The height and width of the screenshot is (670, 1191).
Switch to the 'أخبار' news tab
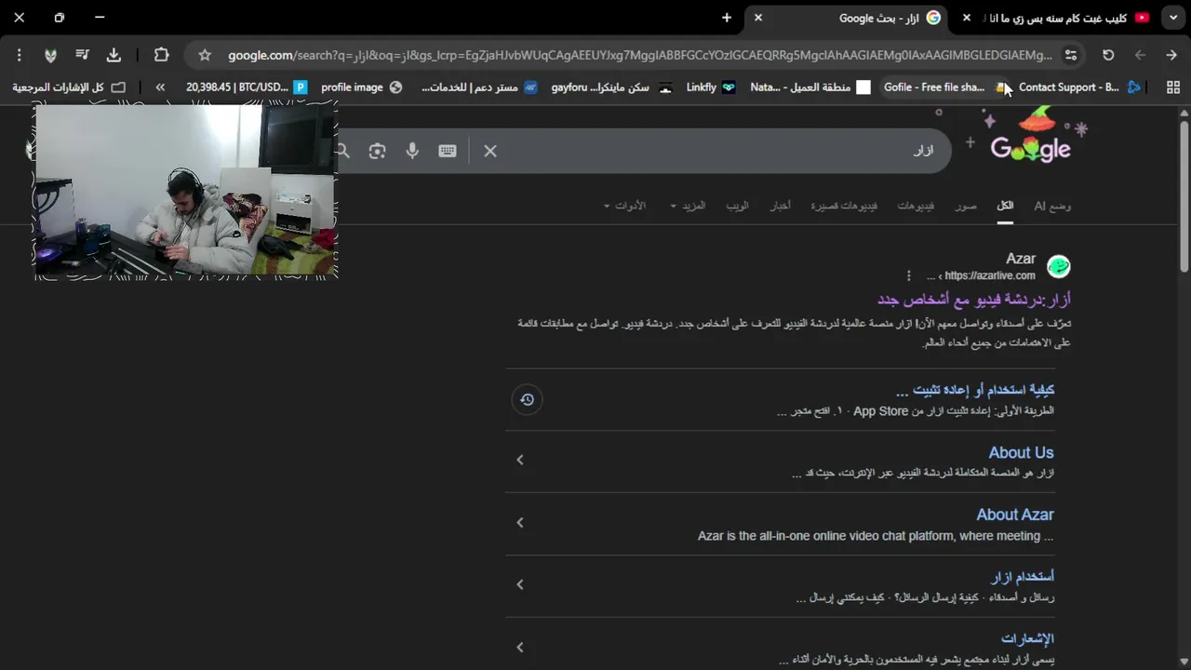click(x=780, y=206)
